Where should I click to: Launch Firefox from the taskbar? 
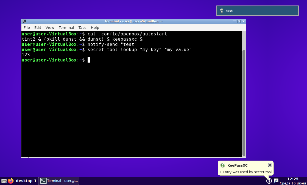(10, 181)
